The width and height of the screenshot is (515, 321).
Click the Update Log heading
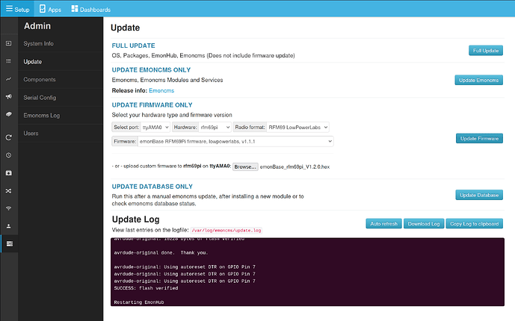[135, 219]
